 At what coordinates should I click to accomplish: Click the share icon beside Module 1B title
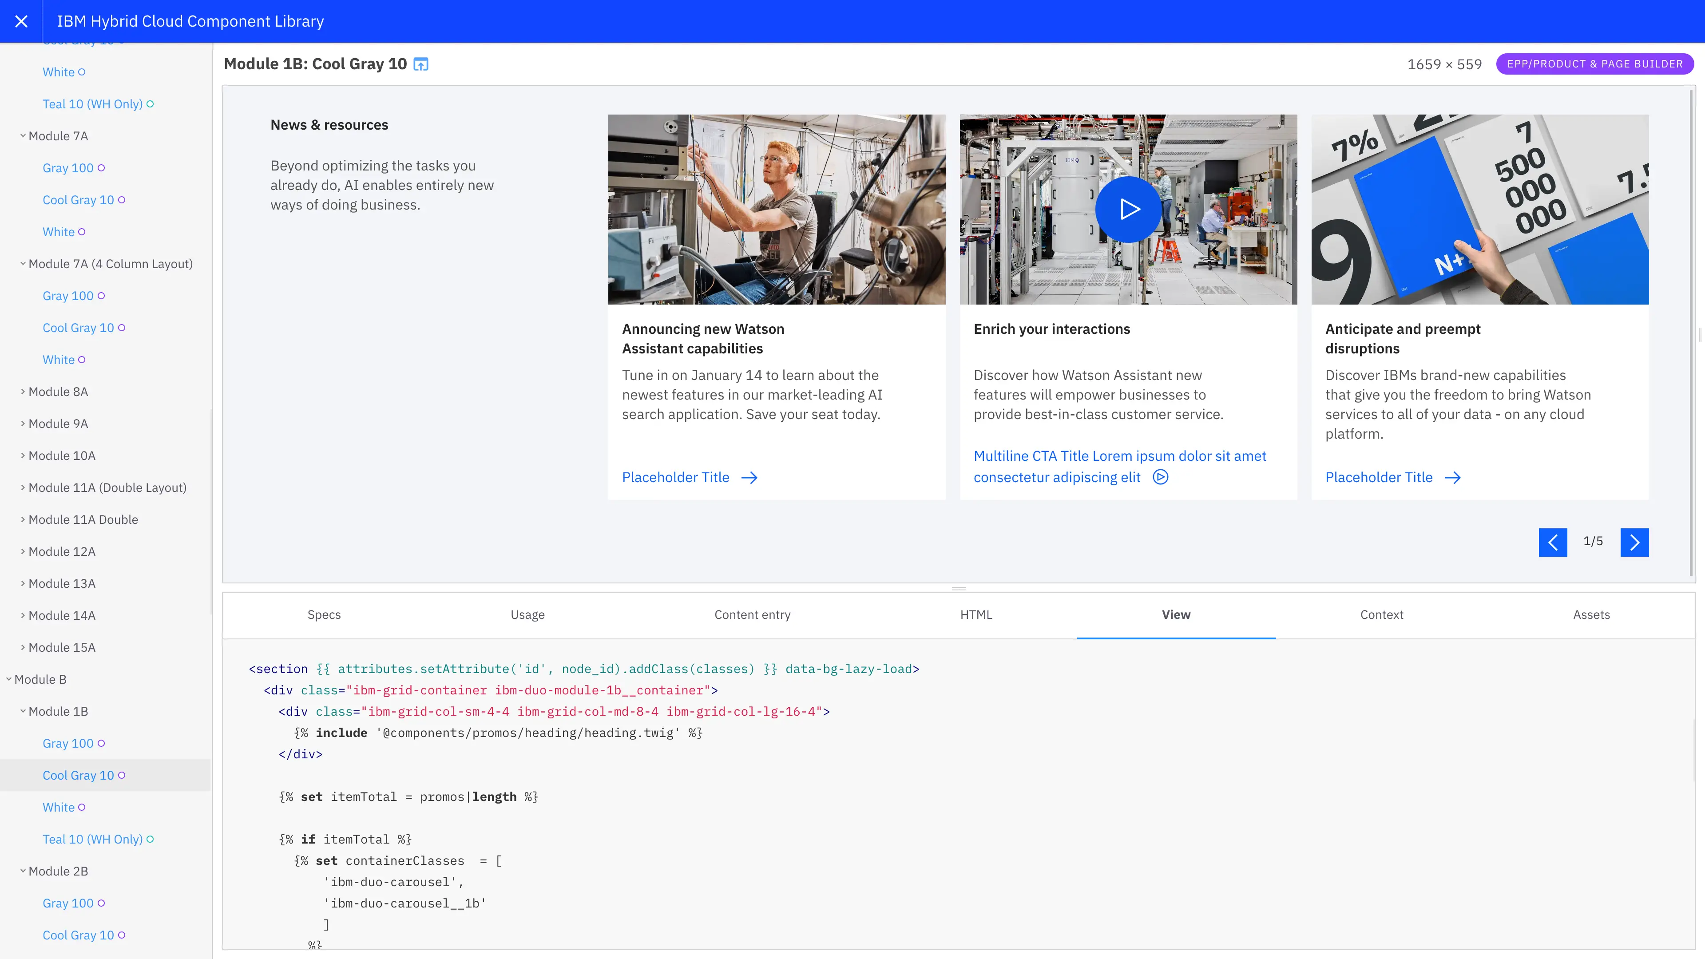click(x=420, y=63)
